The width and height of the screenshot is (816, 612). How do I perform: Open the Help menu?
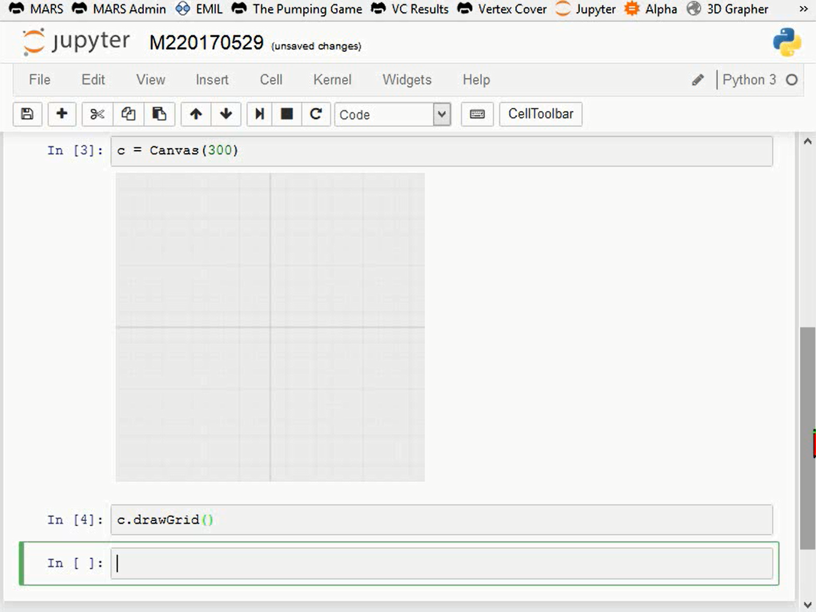476,80
